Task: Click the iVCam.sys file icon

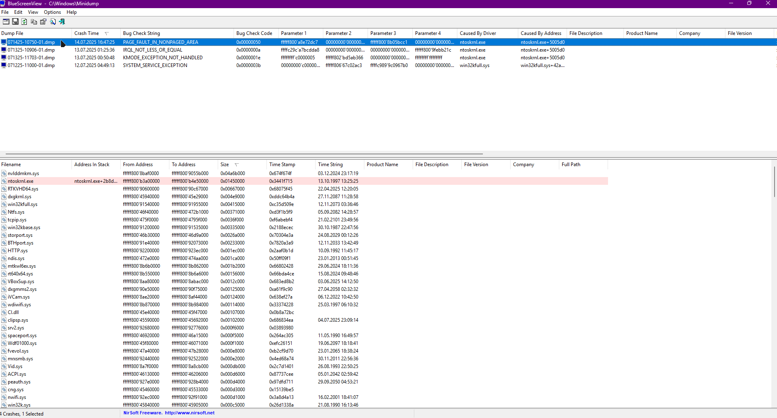Action: pos(4,297)
